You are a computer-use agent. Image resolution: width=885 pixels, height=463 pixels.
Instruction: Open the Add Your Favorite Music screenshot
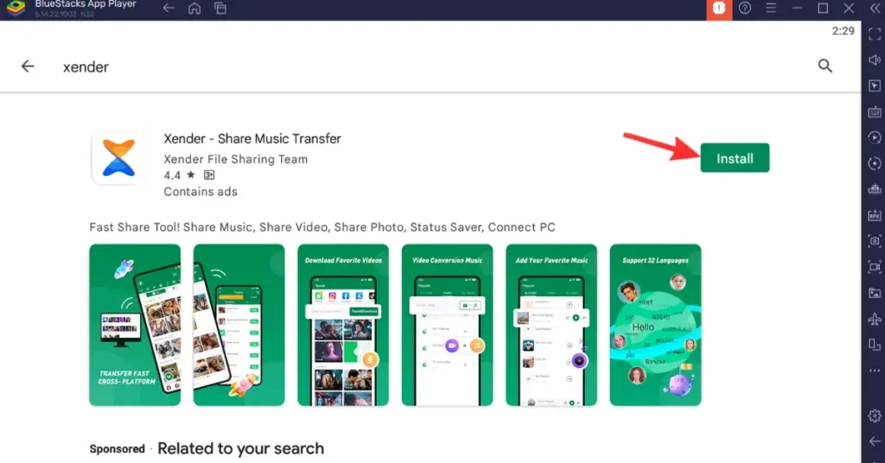[551, 325]
